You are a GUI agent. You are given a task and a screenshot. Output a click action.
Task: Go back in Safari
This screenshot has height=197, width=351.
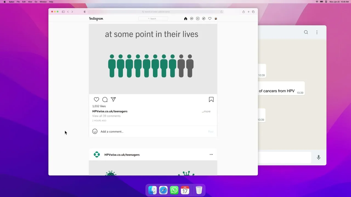[x=68, y=12]
